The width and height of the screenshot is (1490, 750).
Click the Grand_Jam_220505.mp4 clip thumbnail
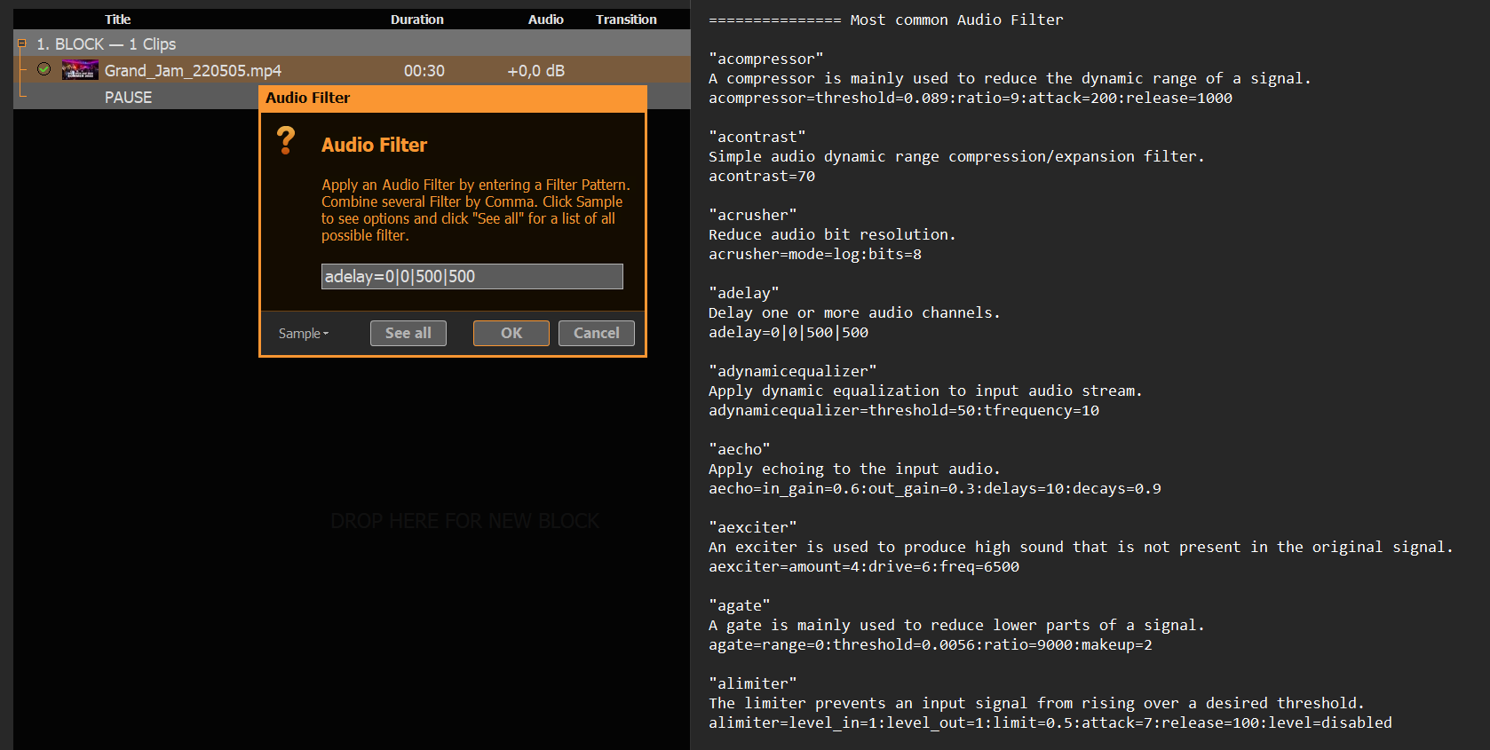pos(80,70)
